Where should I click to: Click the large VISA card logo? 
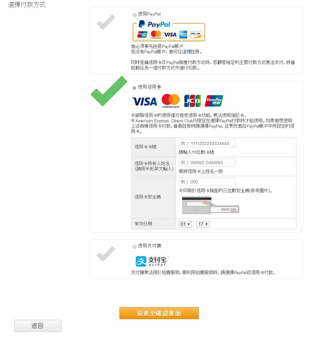click(144, 102)
